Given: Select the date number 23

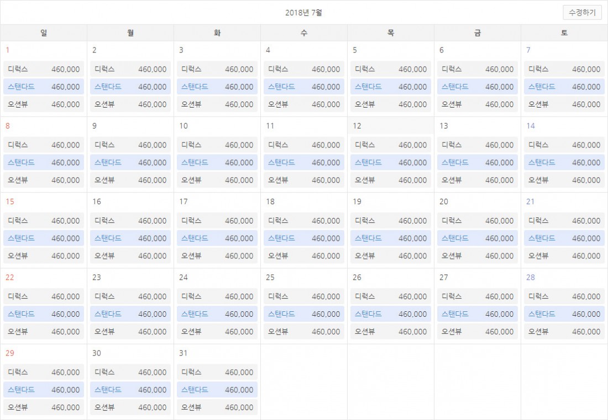Looking at the screenshot, I should pos(97,278).
